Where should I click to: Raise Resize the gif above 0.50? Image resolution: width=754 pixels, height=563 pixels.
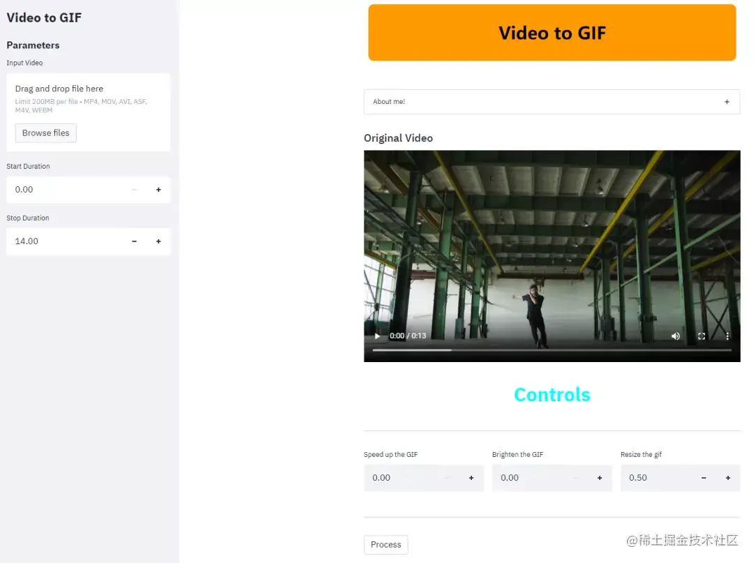727,477
